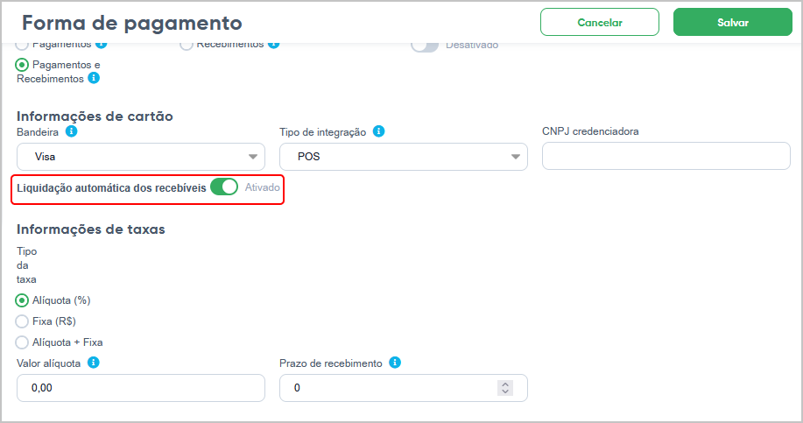Disable Liquidação automática dos recebíveis toggle
This screenshot has height=423, width=803.
point(224,187)
